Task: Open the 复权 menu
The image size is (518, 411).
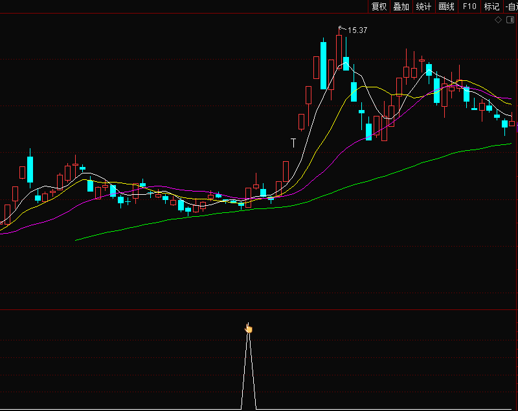Action: [x=379, y=6]
